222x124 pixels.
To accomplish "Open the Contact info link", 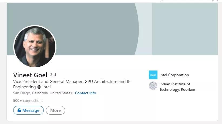I will [x=85, y=93].
